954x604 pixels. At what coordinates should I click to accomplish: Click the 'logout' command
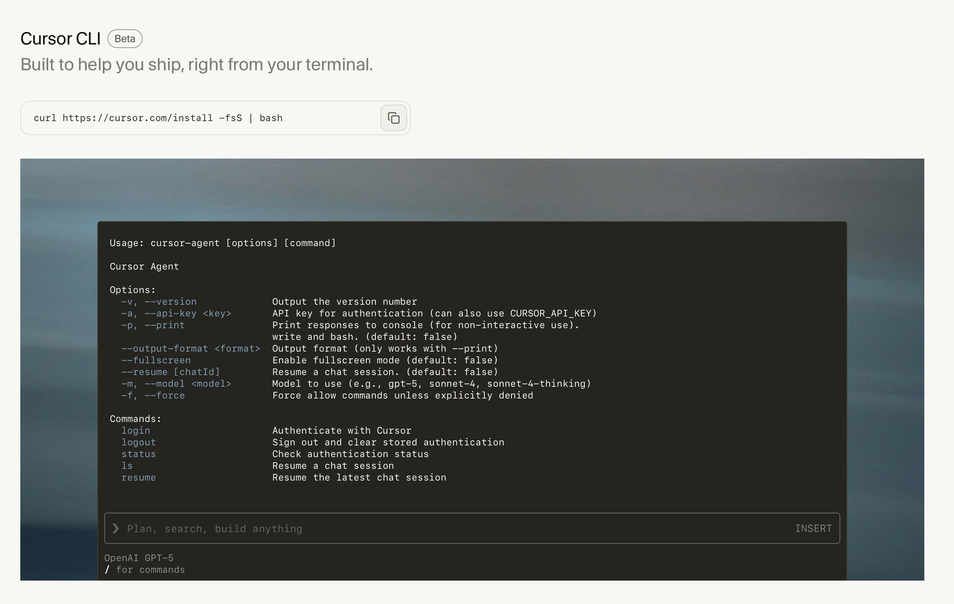point(138,442)
